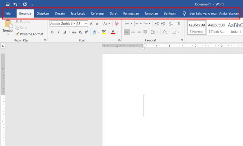Apply numbered list

tap(136, 24)
